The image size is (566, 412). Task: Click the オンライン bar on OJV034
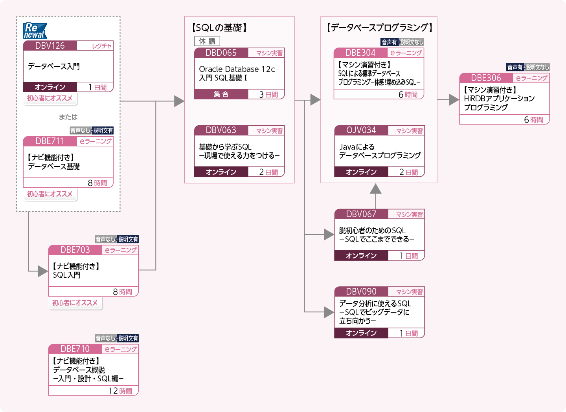click(361, 172)
